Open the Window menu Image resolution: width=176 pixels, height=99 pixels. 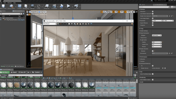pyautogui.click(x=10, y=3)
